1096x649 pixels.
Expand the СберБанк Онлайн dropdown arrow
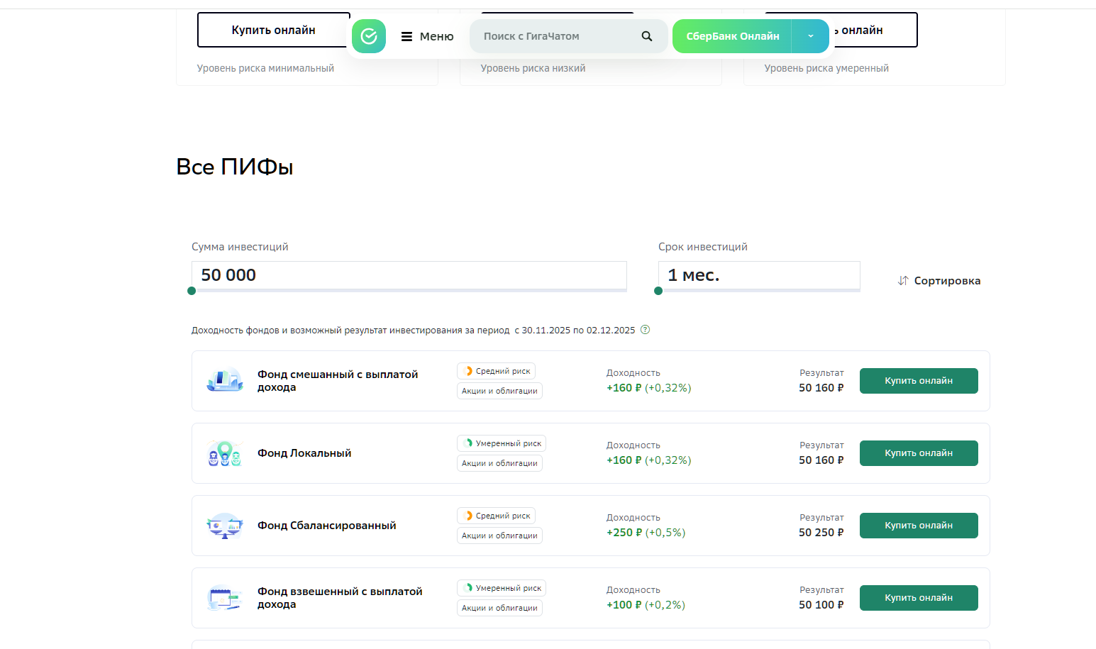pos(810,36)
